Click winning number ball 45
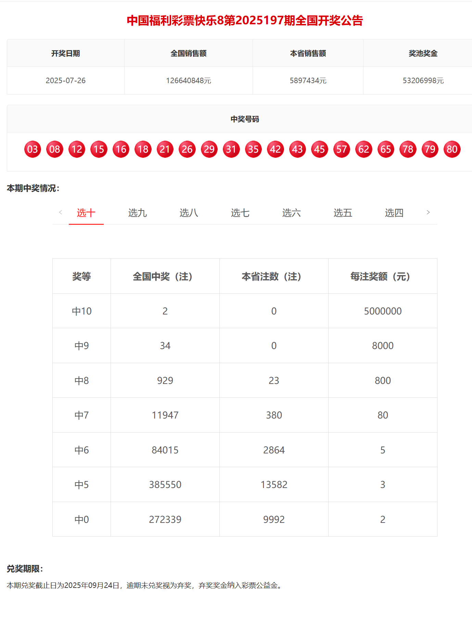The height and width of the screenshot is (617, 472). tap(320, 149)
